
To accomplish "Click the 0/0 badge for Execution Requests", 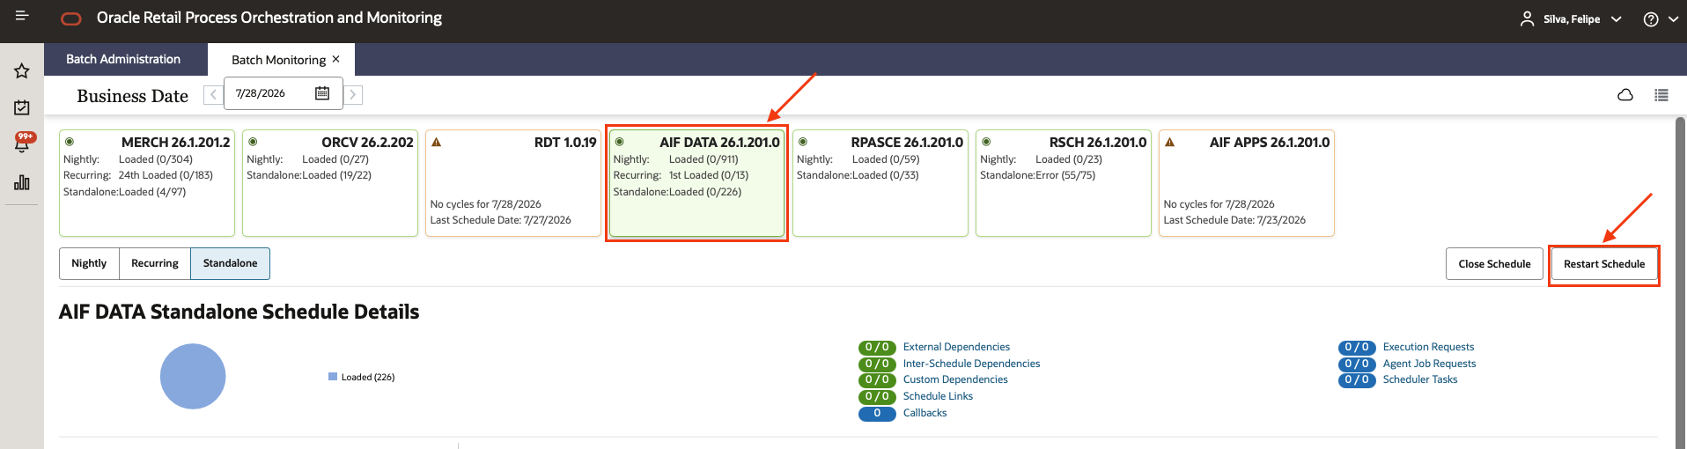I will tap(1357, 347).
